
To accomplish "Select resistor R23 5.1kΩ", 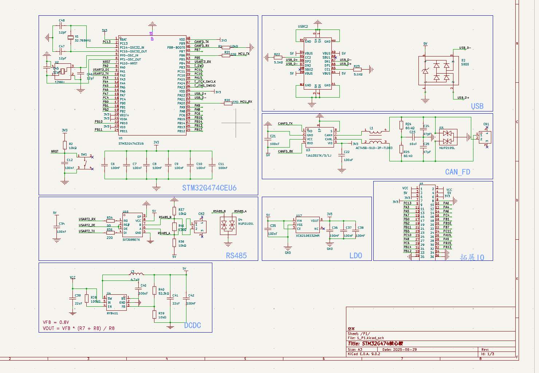I will pyautogui.click(x=357, y=69).
